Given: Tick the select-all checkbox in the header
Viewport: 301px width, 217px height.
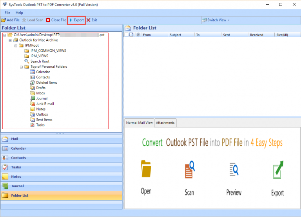Looking at the screenshot, I should point(127,35).
